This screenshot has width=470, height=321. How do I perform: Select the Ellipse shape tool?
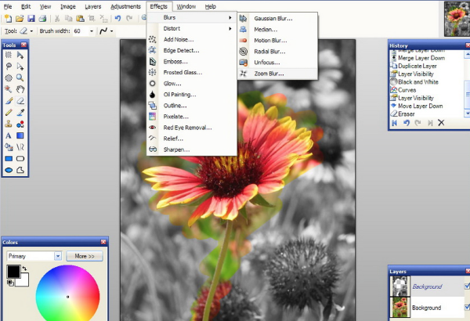pos(9,170)
